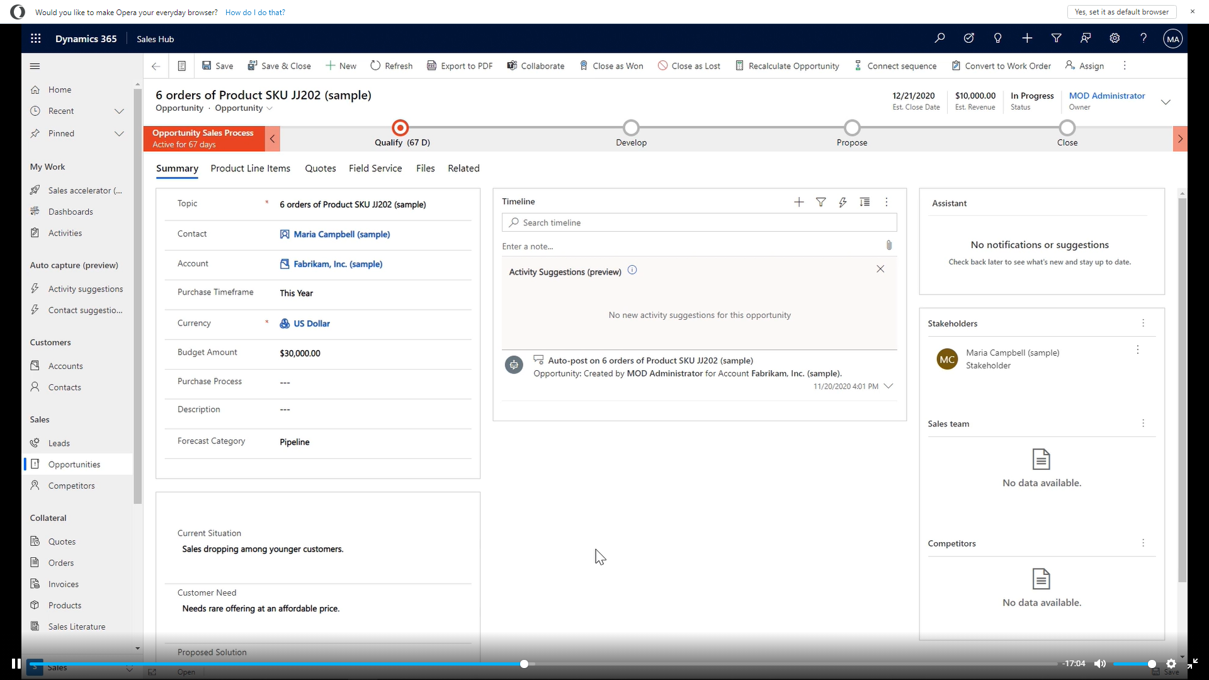
Task: Expand the Recent list in sidebar
Action: pyautogui.click(x=119, y=111)
